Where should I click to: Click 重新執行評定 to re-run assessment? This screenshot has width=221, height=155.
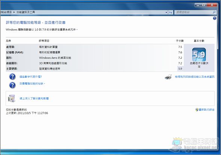[x=206, y=110]
